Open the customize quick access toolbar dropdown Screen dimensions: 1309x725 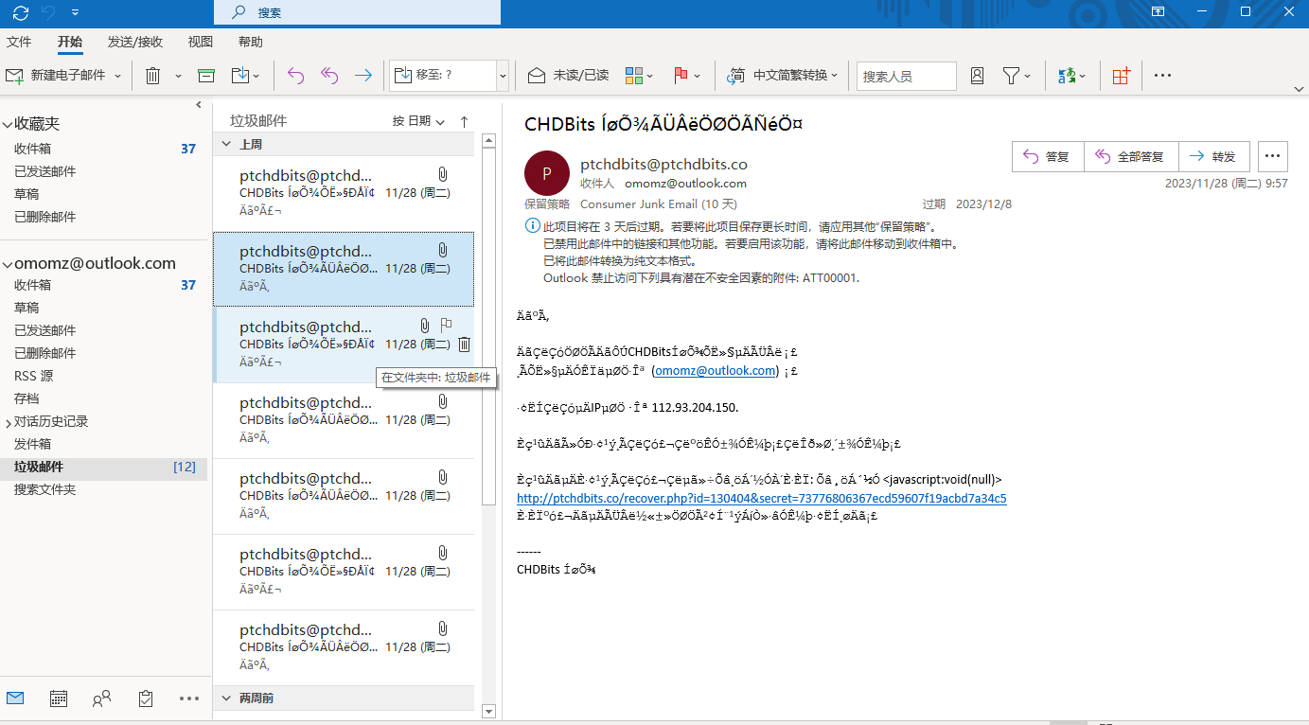coord(75,12)
